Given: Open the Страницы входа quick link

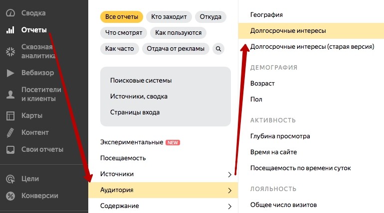Looking at the screenshot, I should pos(135,112).
